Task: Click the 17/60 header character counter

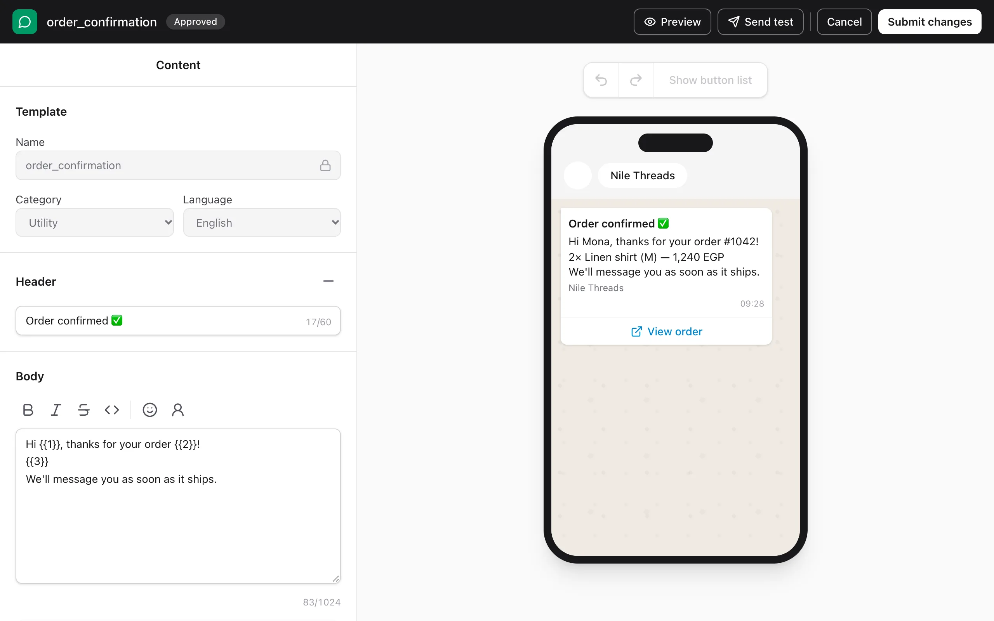Action: pyautogui.click(x=318, y=322)
